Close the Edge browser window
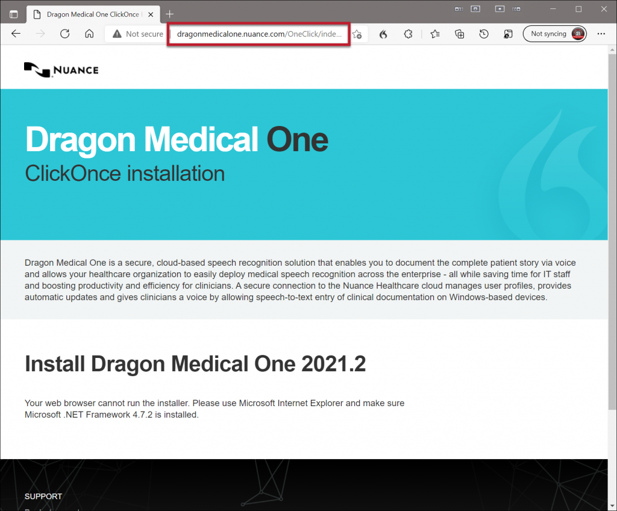This screenshot has height=511, width=617. [x=604, y=9]
